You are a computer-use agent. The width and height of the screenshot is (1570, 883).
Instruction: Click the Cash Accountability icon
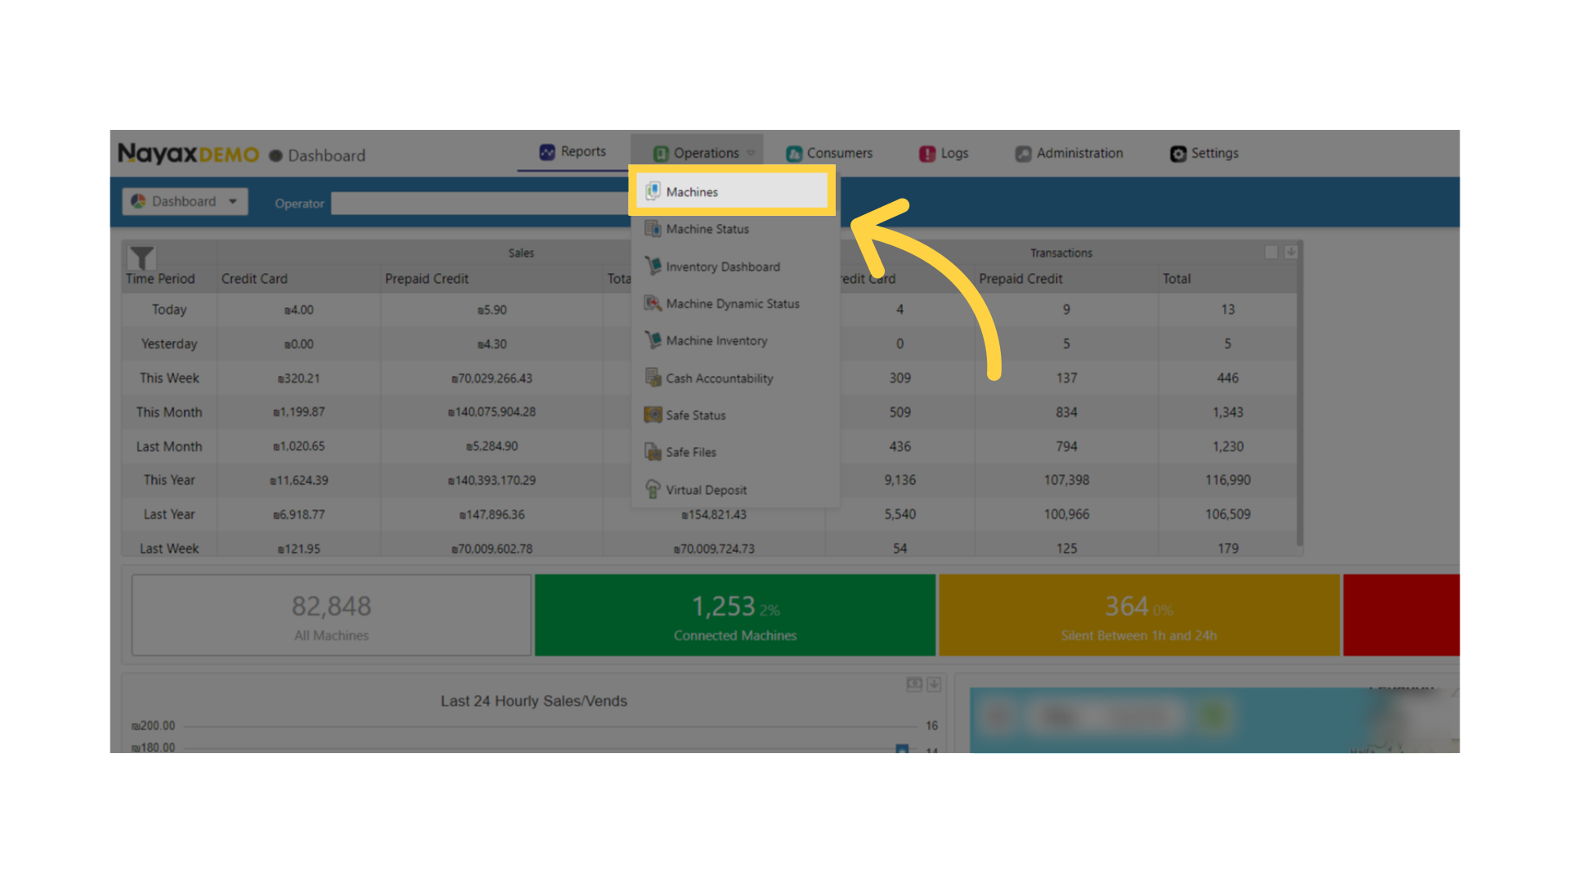coord(653,378)
